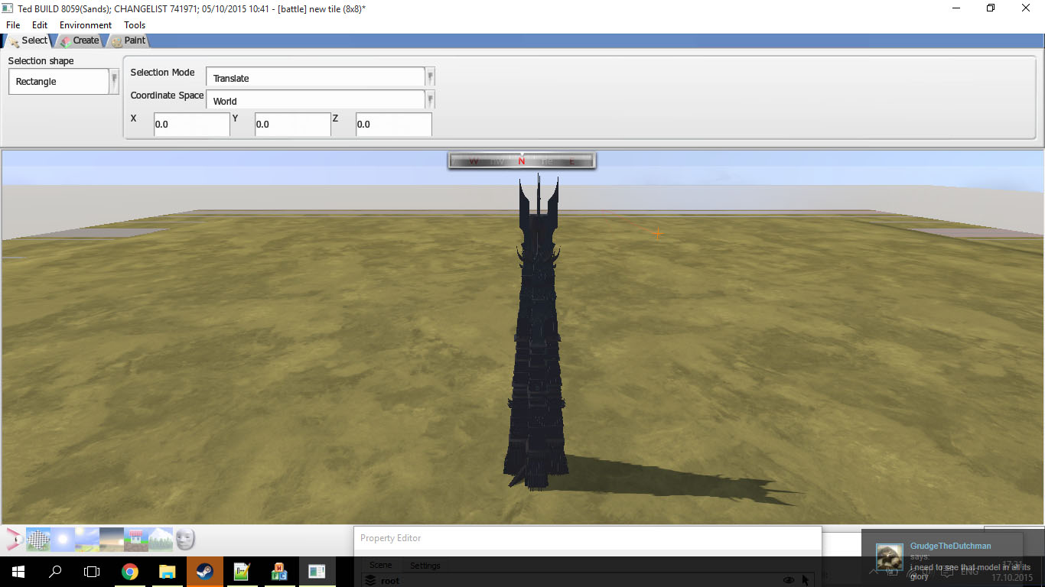1045x587 pixels.
Task: Click the red-roof building icon
Action: [135, 540]
